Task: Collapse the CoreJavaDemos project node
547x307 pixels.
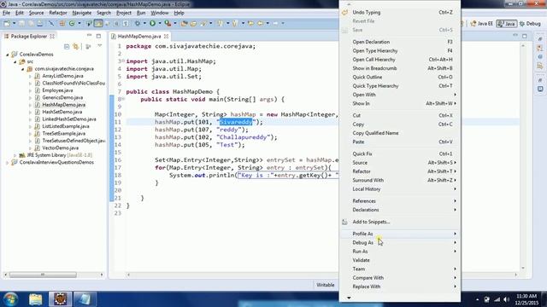Action: click(8, 55)
